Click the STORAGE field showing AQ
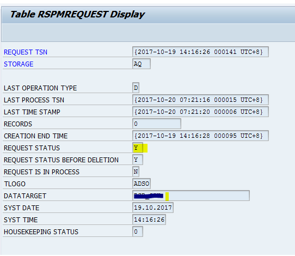 (x=142, y=64)
